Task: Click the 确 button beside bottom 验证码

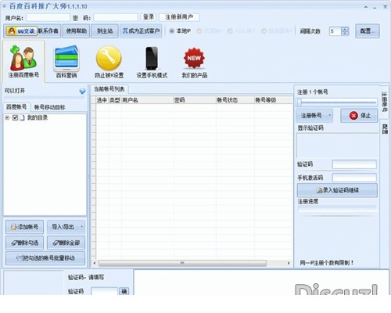Action: click(x=124, y=291)
